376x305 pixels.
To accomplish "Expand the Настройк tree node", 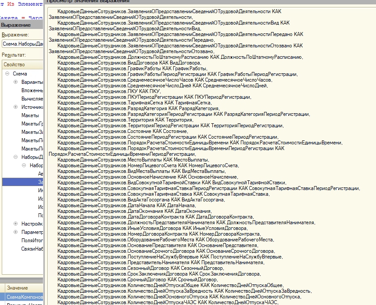I will 15,224.
